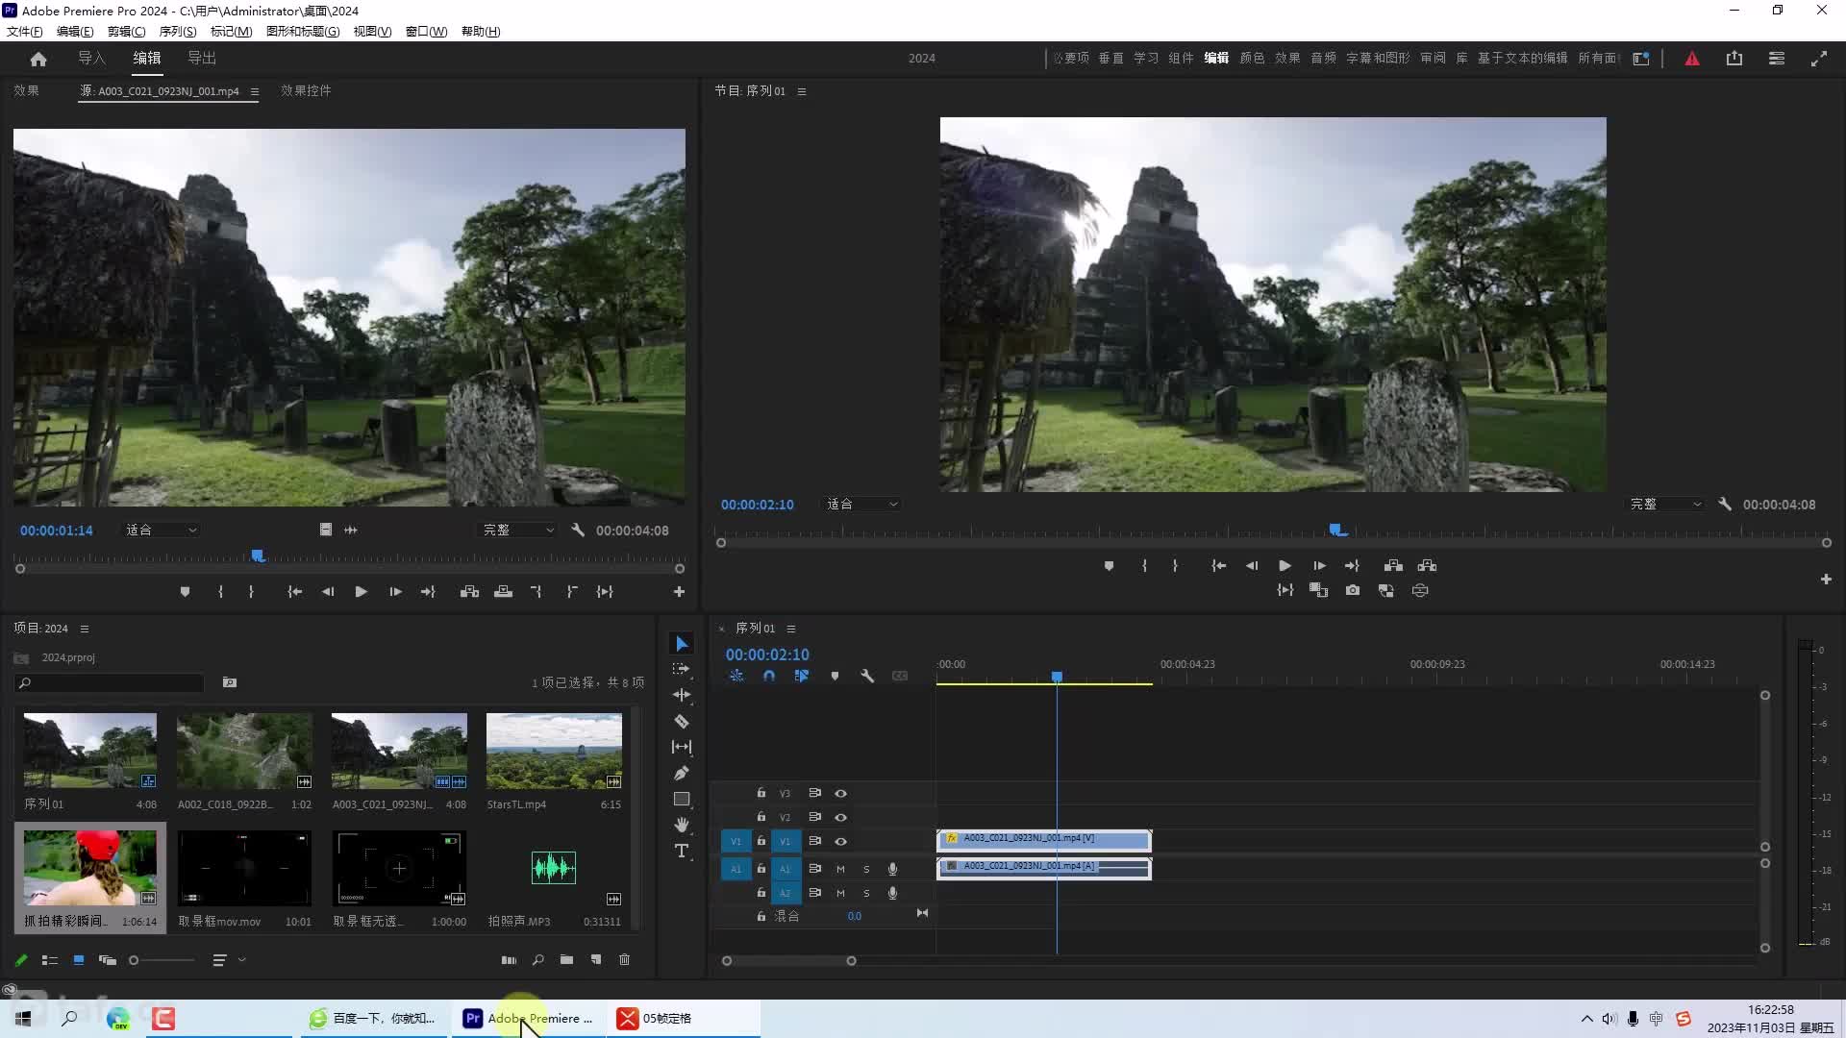Select StarsTL.mp4 thumbnail
Image resolution: width=1846 pixels, height=1038 pixels.
click(554, 751)
